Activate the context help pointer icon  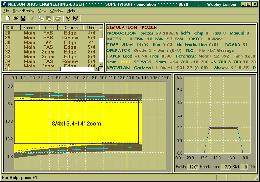pos(76,18)
